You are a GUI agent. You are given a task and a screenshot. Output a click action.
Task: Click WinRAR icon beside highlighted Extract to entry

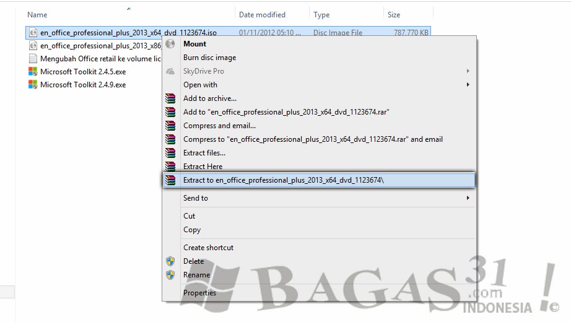tap(170, 180)
